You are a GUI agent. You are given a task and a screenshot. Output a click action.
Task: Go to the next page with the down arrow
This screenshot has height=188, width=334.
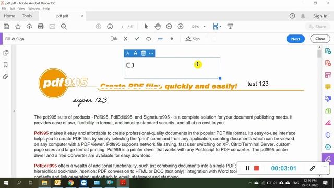pos(110,27)
